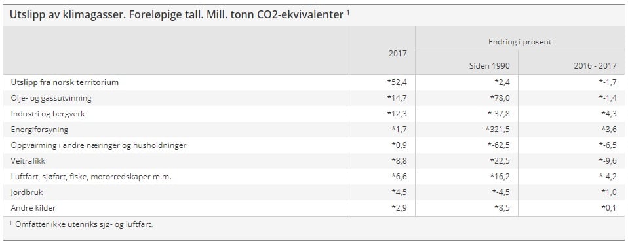Select the Jordbruk row label
Viewport: 628px width, 244px height.
tap(27, 192)
